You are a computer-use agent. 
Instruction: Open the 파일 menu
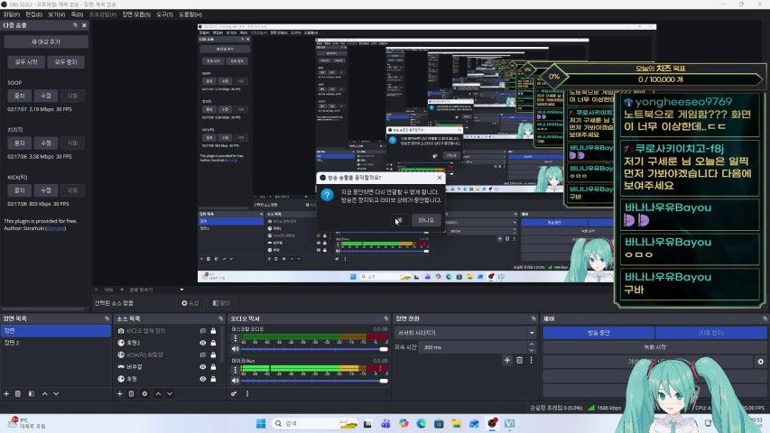coord(11,14)
